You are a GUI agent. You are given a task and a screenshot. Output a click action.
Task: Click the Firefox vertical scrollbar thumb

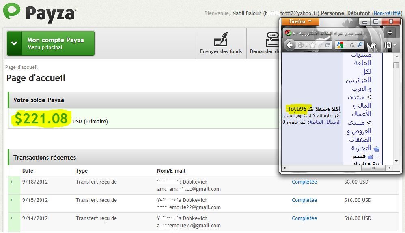click(396, 65)
